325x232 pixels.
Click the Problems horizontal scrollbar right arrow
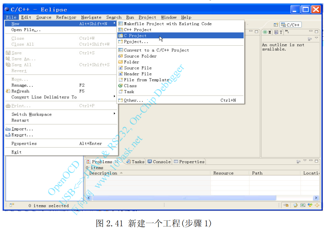tap(316, 198)
